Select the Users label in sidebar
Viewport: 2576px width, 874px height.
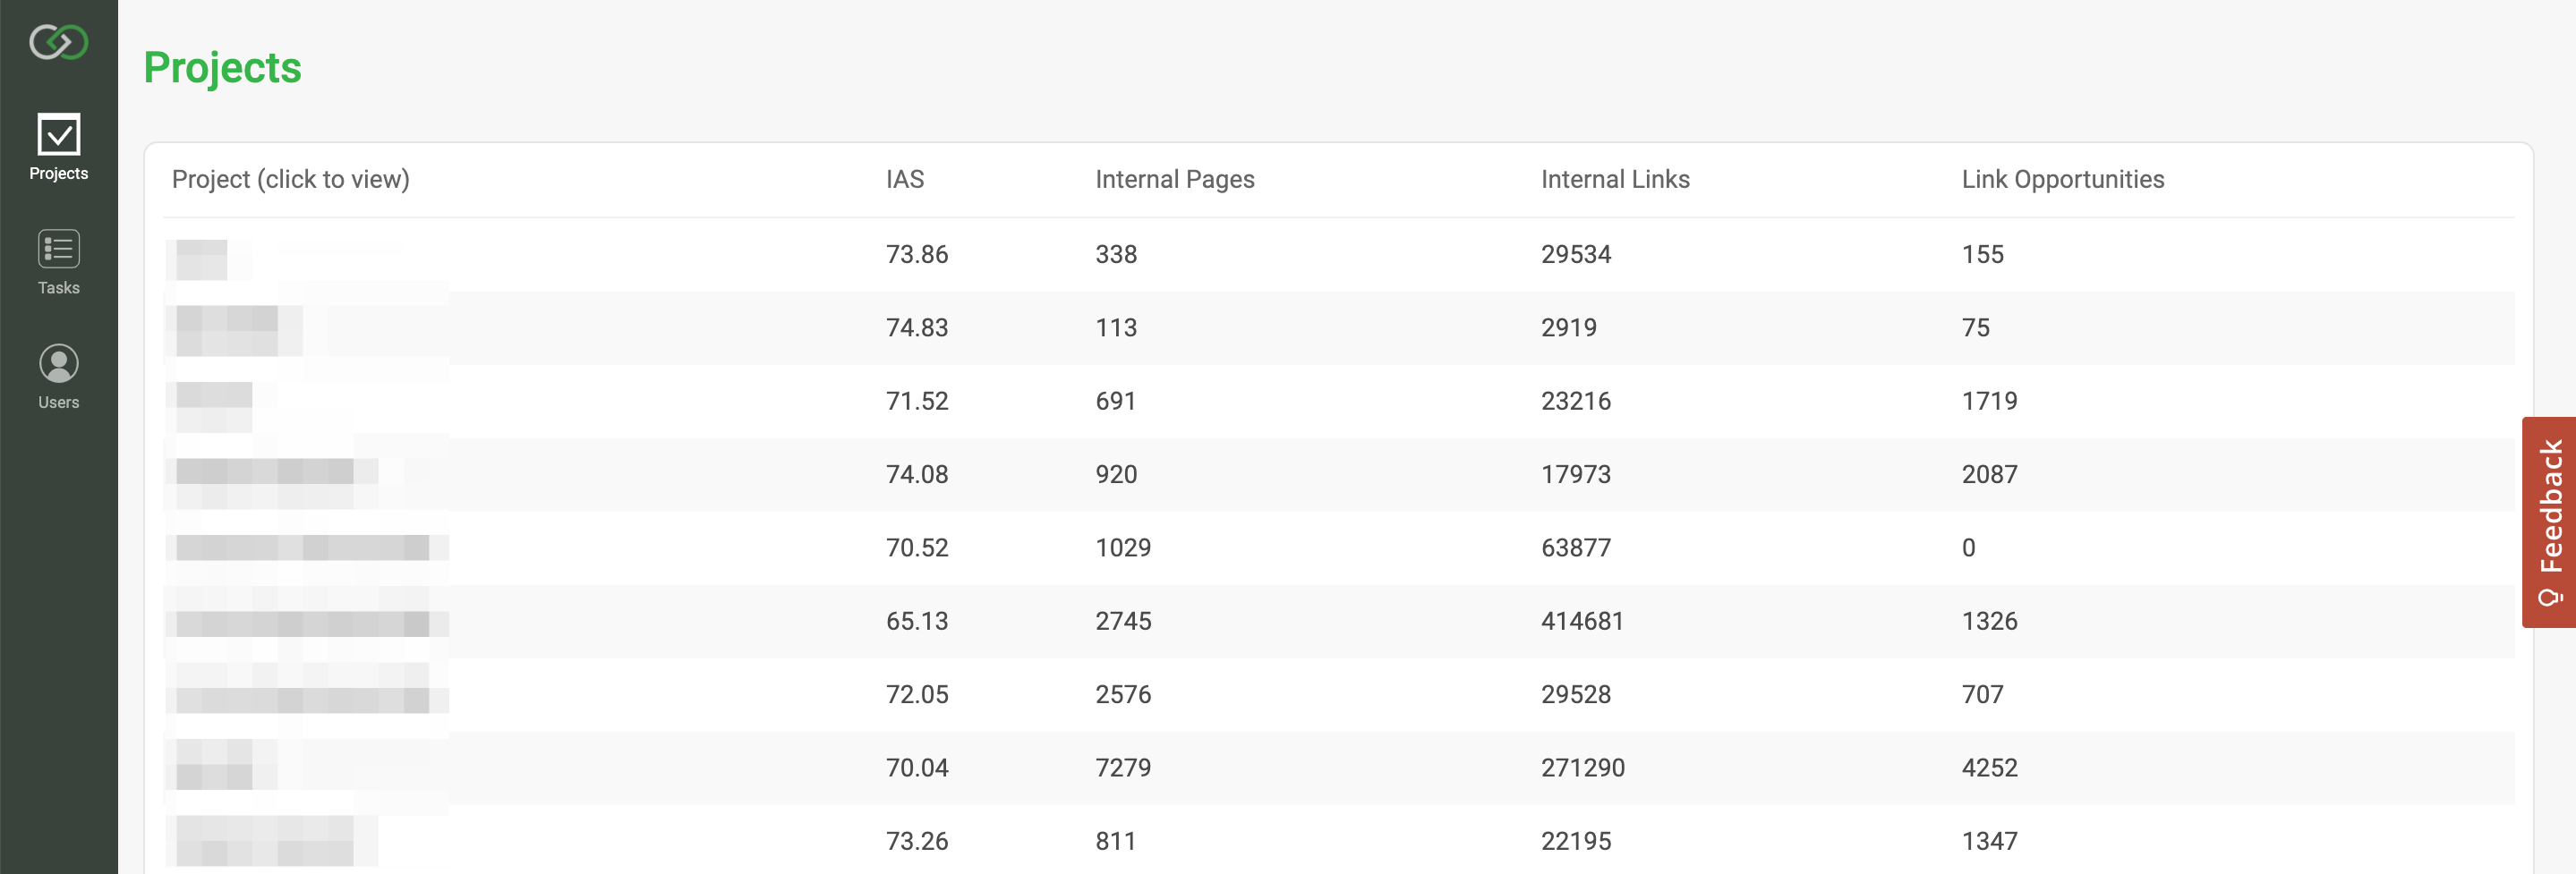coord(58,402)
